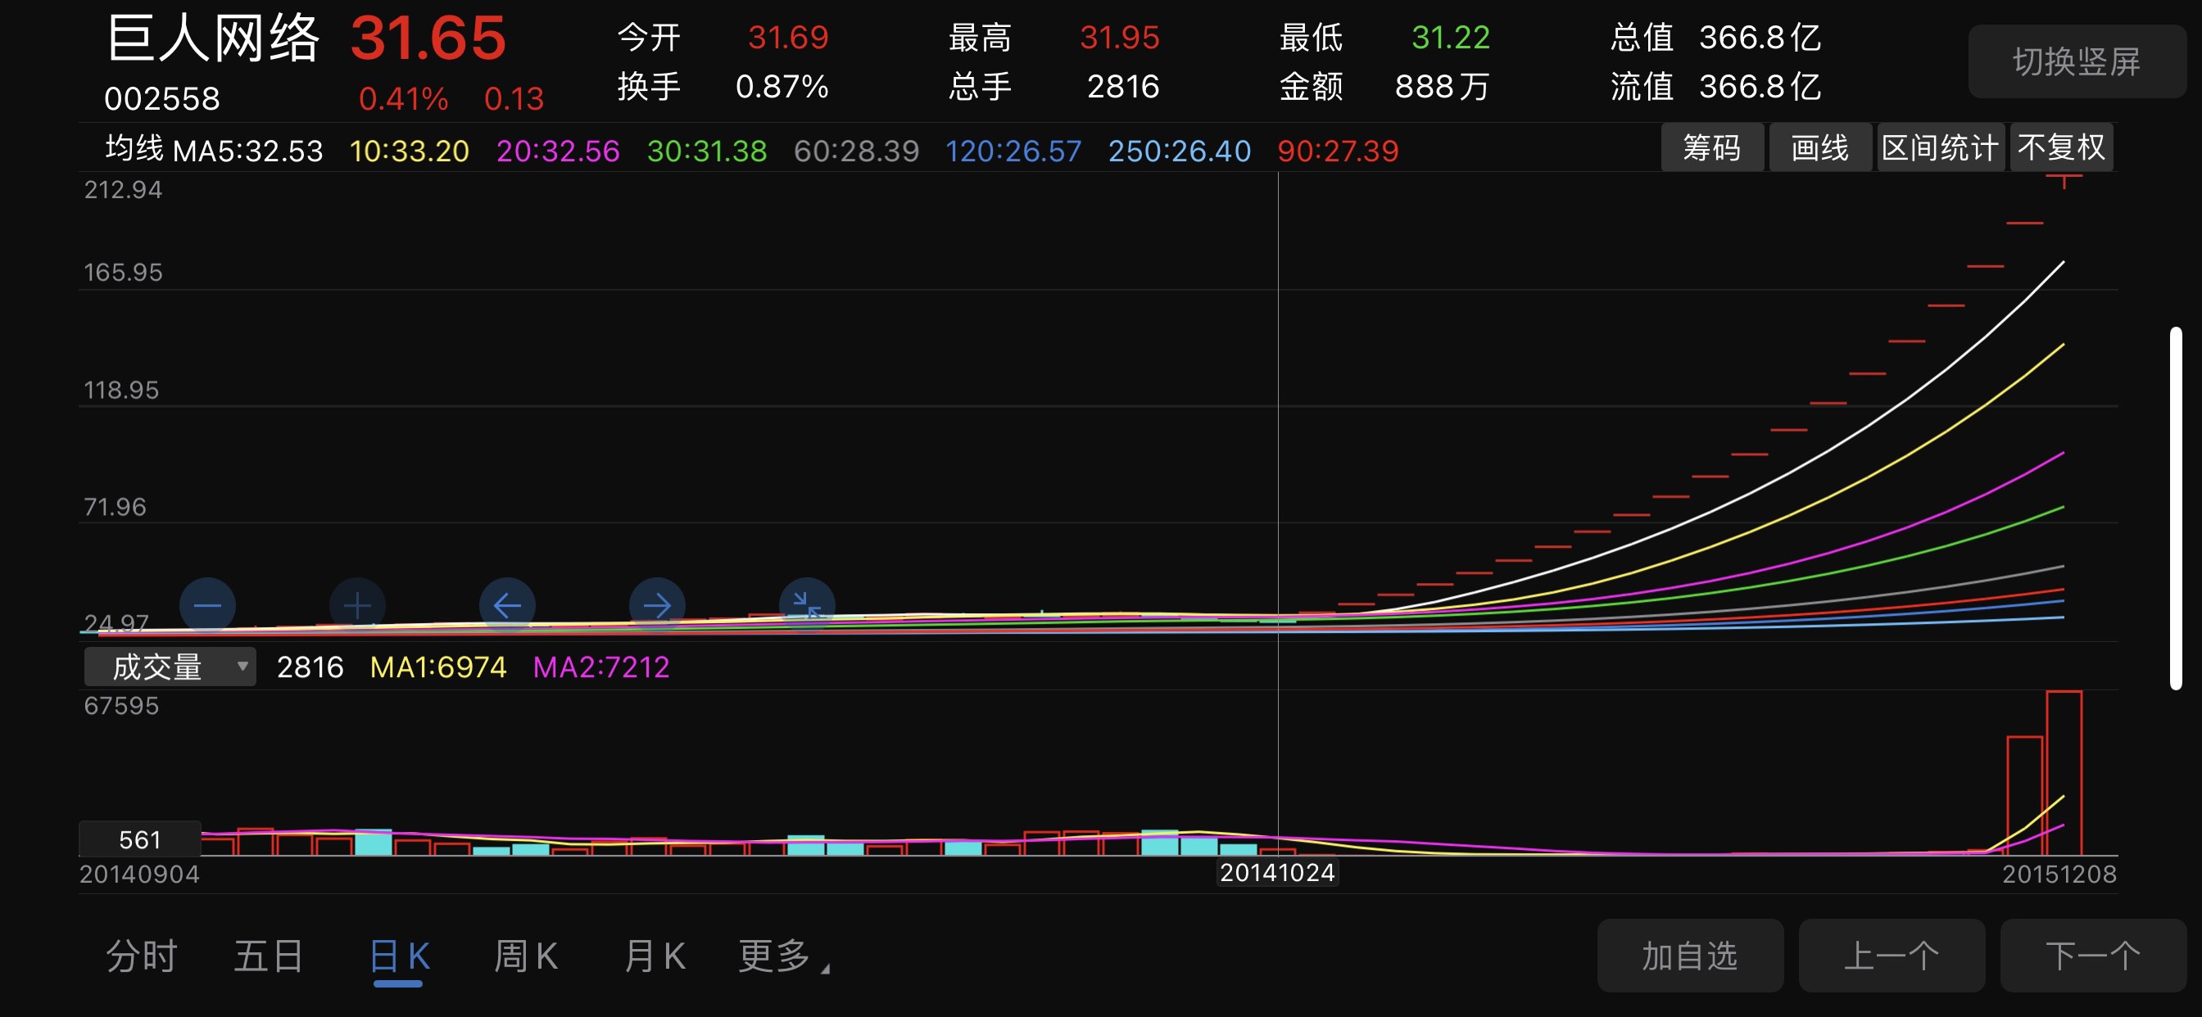
Task: Tap the MA5:32.53 moving average label
Action: click(x=248, y=151)
